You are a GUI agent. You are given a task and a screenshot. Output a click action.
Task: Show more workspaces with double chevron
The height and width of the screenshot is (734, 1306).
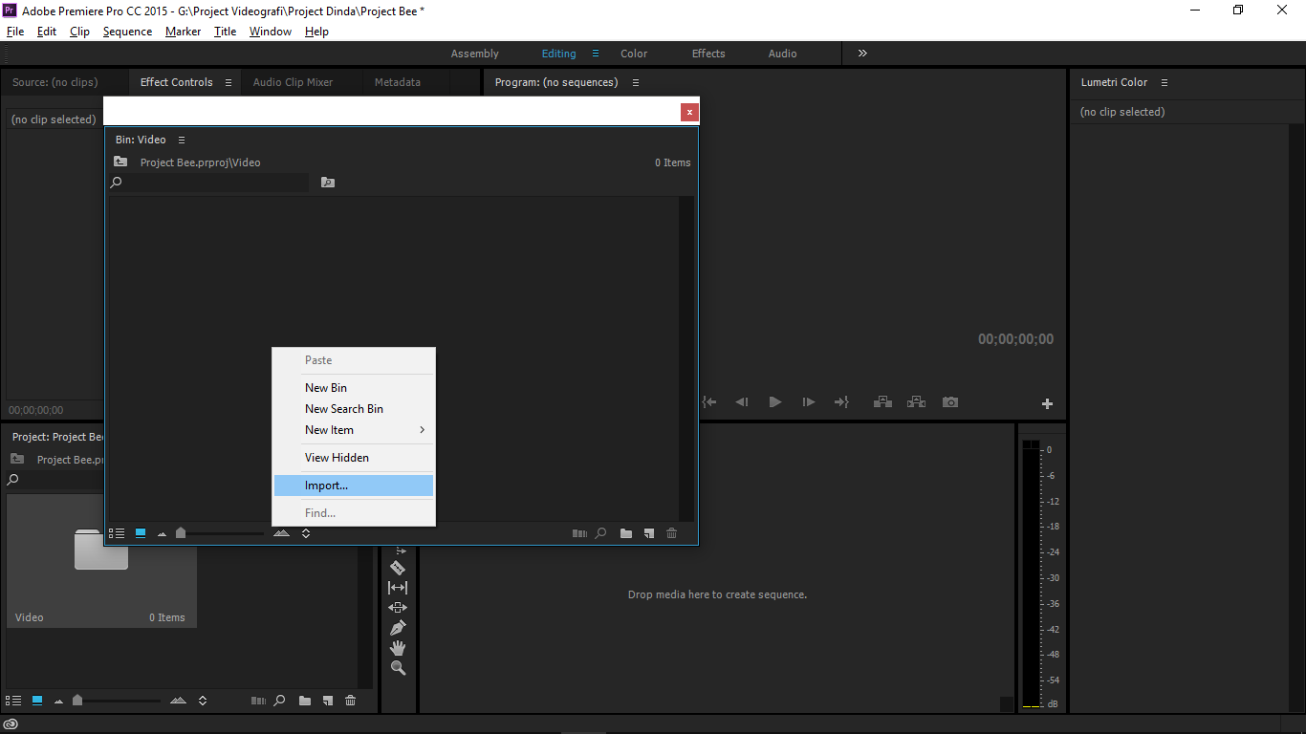(862, 54)
